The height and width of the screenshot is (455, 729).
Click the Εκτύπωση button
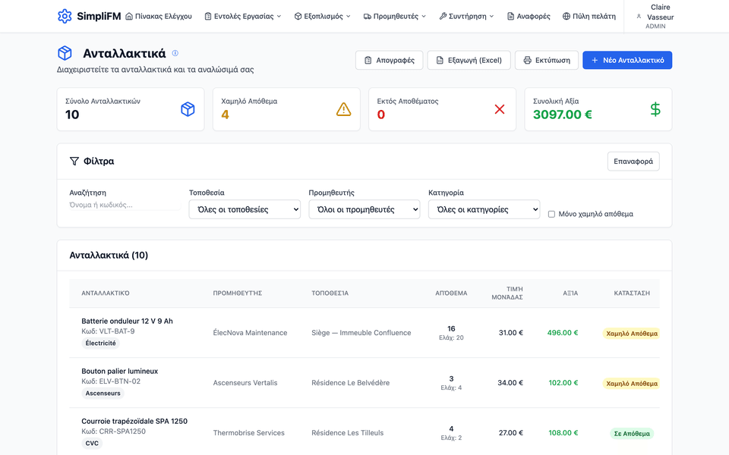(547, 60)
